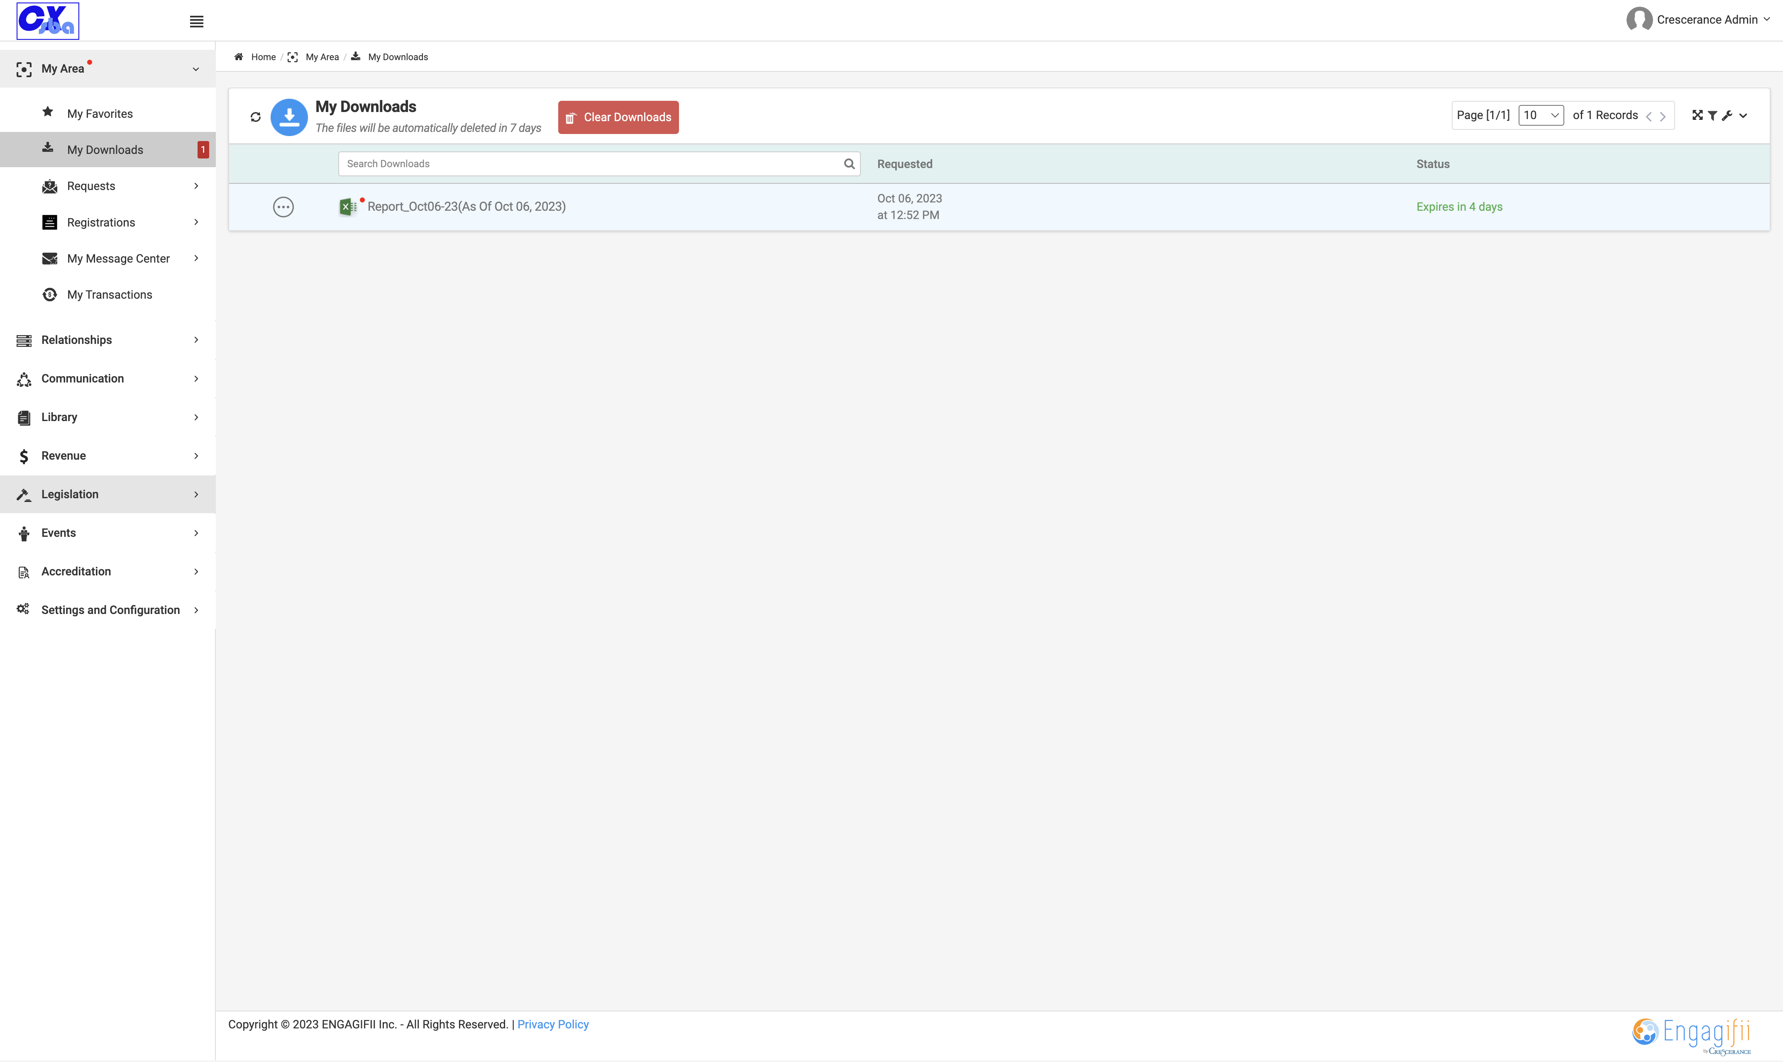
Task: Expand Communication menu
Action: pyautogui.click(x=107, y=379)
